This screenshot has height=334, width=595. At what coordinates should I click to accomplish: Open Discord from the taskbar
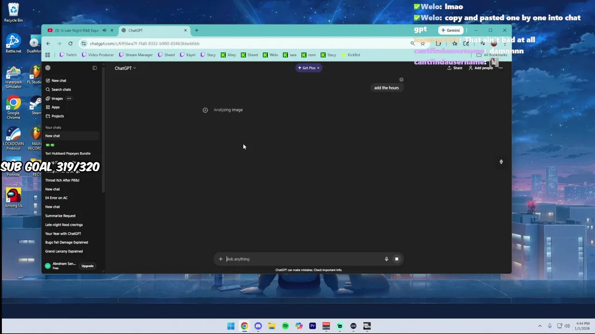258,326
